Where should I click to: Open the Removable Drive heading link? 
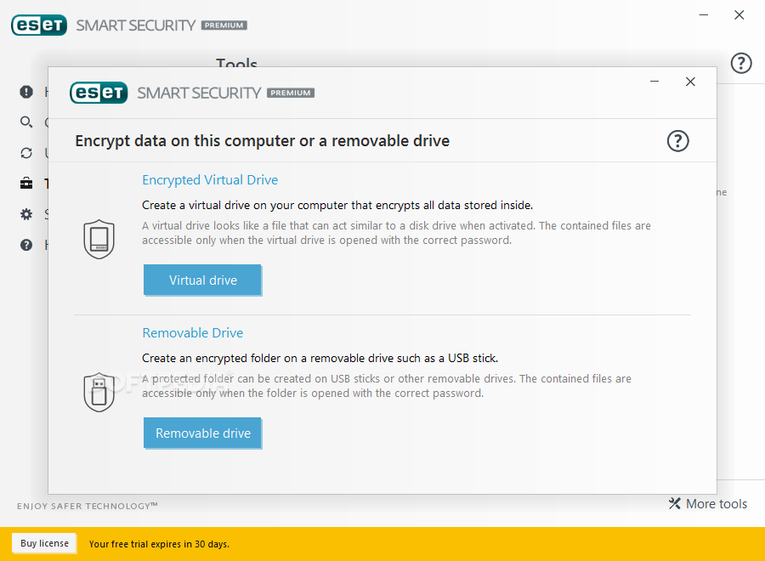pos(193,332)
